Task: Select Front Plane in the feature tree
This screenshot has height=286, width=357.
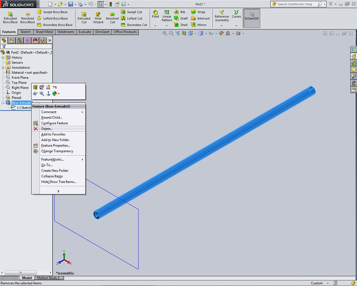Action: click(x=20, y=78)
